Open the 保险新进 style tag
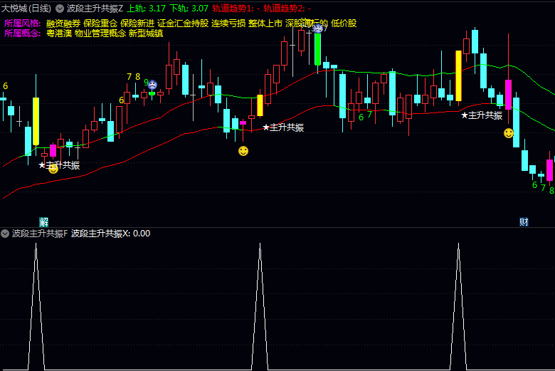This screenshot has width=555, height=371. coord(137,23)
